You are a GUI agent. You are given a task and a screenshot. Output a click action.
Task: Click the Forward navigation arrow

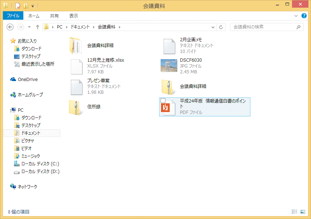pos(21,27)
